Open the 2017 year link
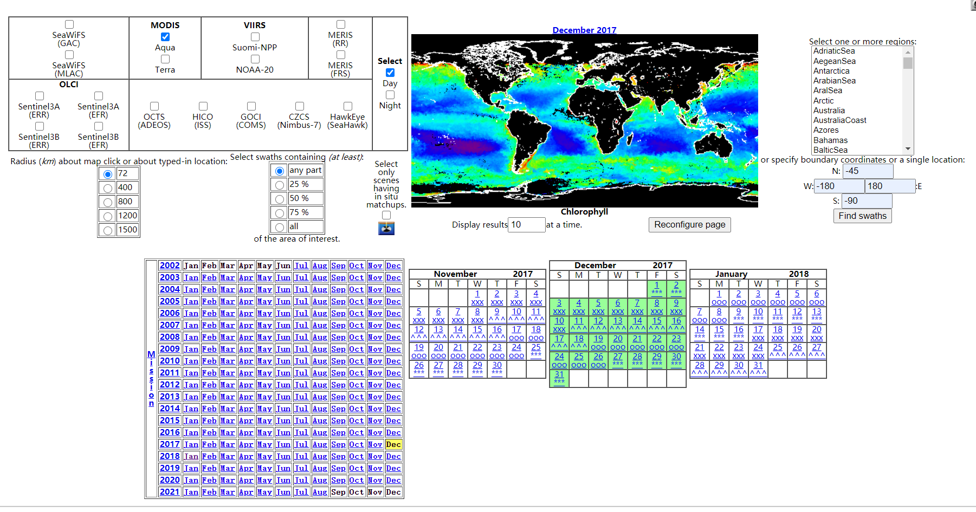The width and height of the screenshot is (976, 512). 170,444
